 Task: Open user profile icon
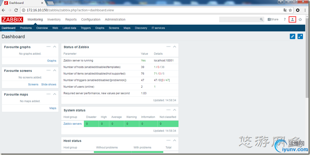click(292, 20)
